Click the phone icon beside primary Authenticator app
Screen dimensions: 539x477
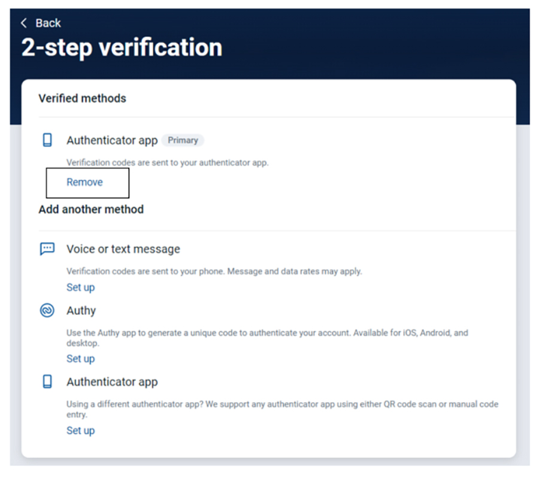coord(47,140)
